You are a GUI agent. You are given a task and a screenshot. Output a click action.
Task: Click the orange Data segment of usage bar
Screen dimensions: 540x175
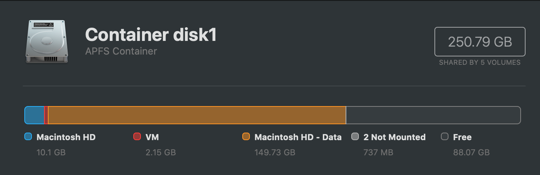(x=197, y=115)
